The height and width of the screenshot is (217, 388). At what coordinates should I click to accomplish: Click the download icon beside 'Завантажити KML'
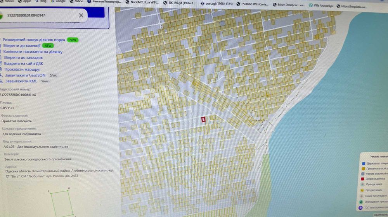pyautogui.click(x=1, y=81)
